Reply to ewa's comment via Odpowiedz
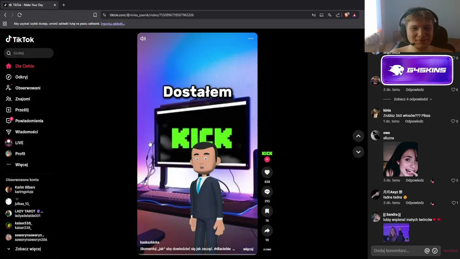This screenshot has width=460, height=259. pos(415,180)
